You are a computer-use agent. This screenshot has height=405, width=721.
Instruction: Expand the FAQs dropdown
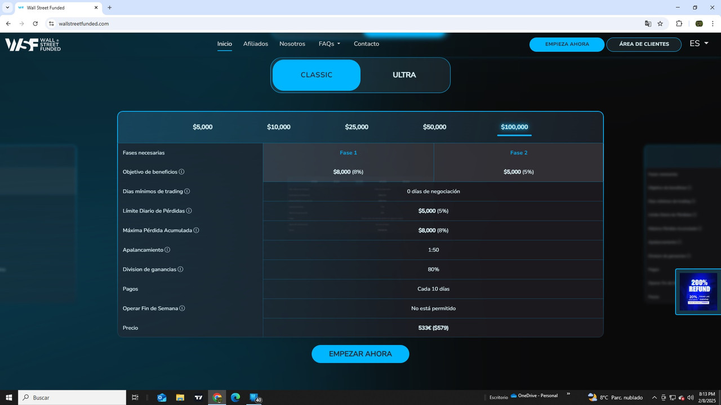(330, 44)
